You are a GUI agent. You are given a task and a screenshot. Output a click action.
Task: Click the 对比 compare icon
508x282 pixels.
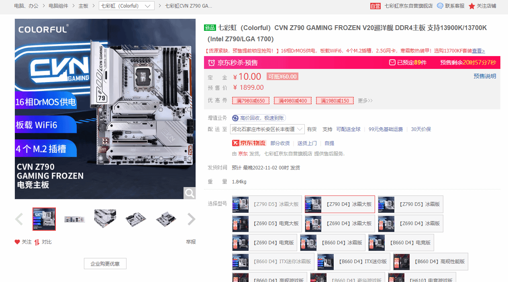coord(37,242)
